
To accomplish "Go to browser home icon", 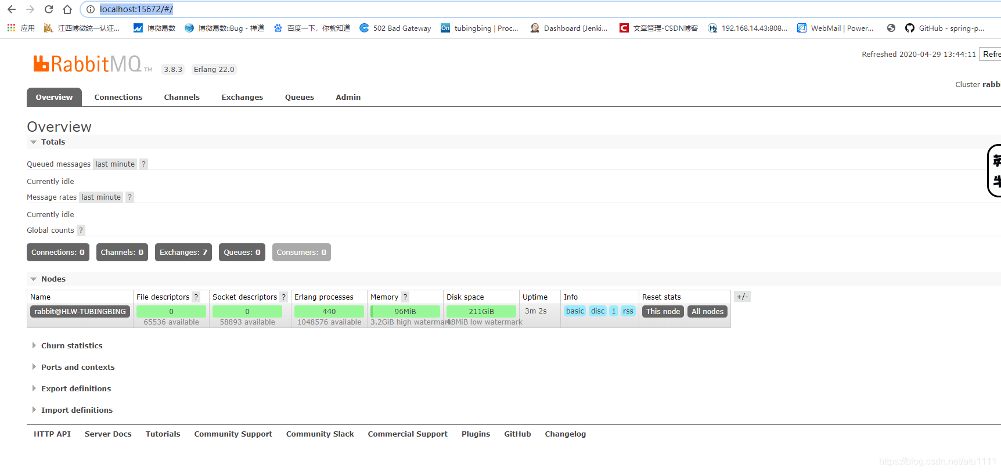I will tap(67, 9).
